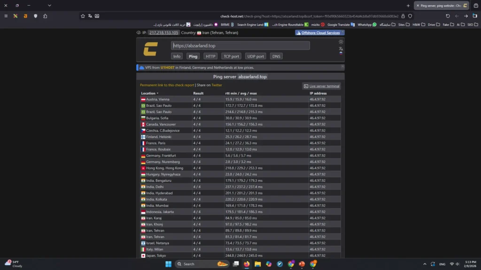Screen dimensions: 481x270
Task: Close the U1HOST VPS ad banner
Action: pos(342,67)
